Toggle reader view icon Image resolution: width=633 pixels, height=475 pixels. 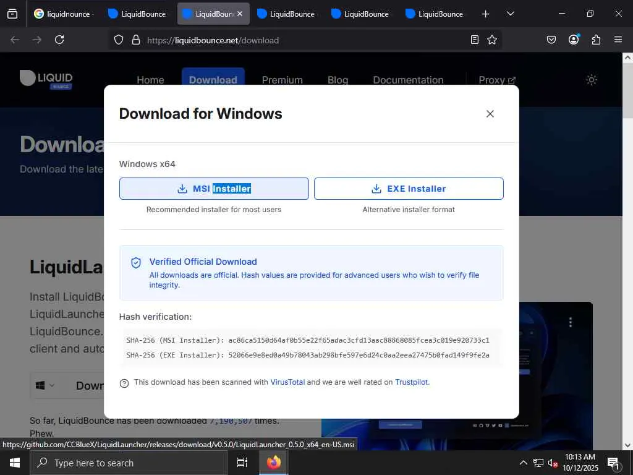pos(475,40)
